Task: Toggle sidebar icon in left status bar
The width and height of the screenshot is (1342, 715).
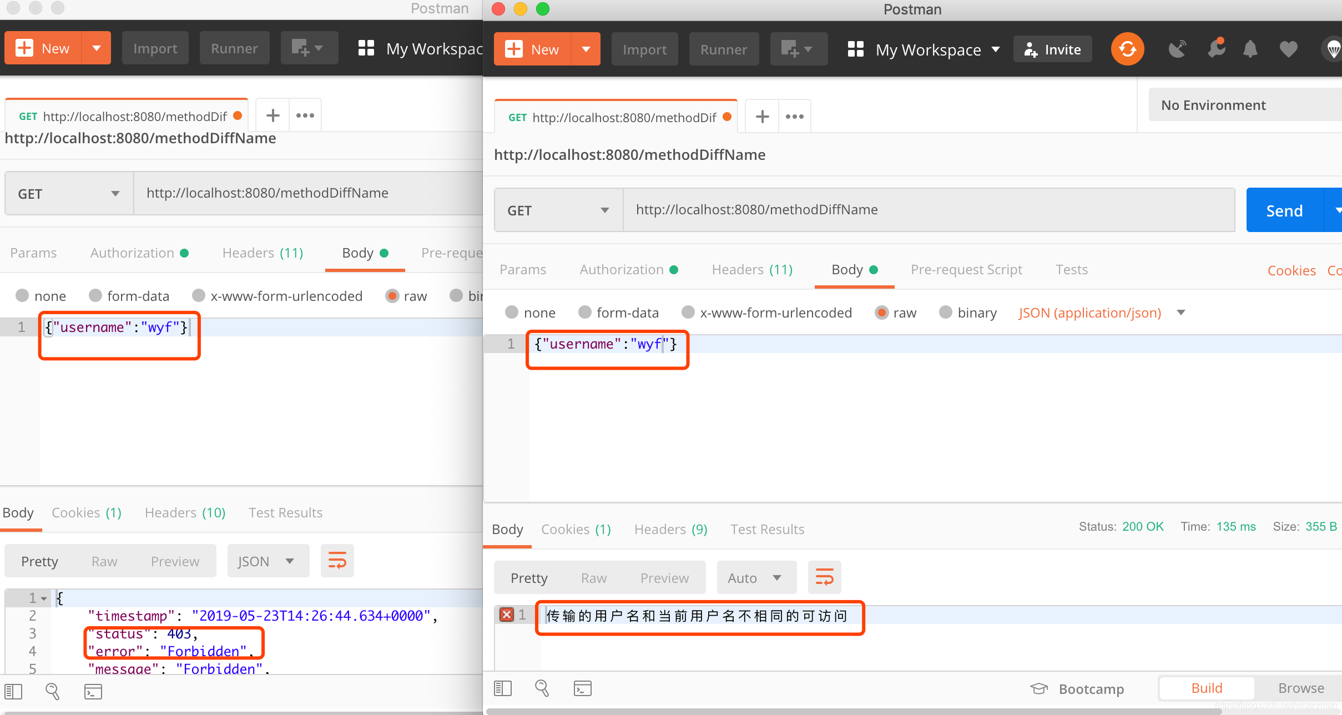Action: pyautogui.click(x=13, y=692)
